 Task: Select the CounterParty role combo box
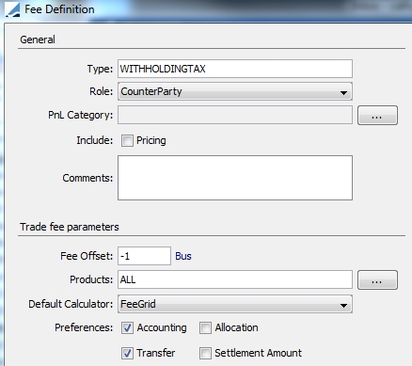(235, 91)
